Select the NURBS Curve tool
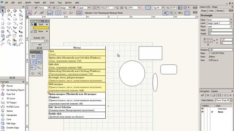The width and height of the screenshot is (234, 131). (x=13, y=107)
